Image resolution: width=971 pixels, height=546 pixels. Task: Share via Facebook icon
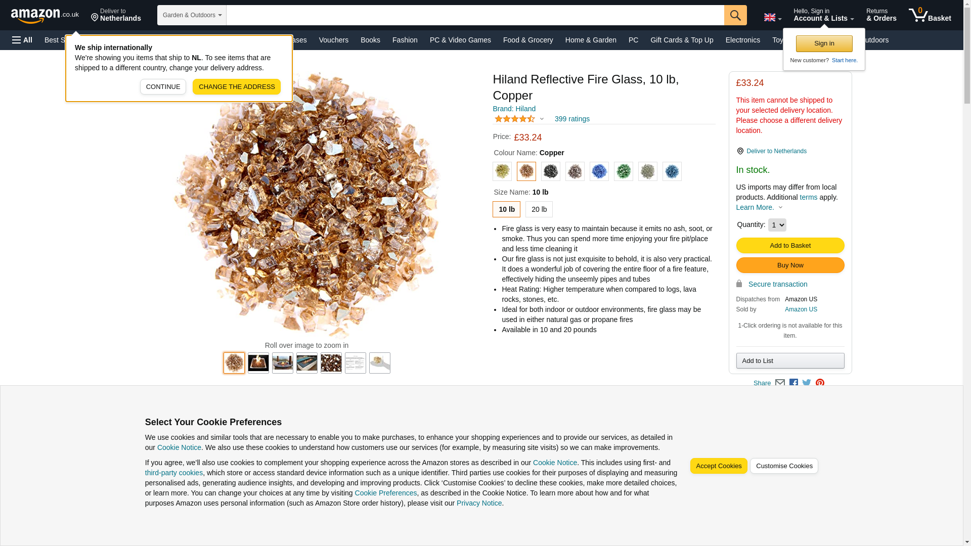[x=793, y=383]
